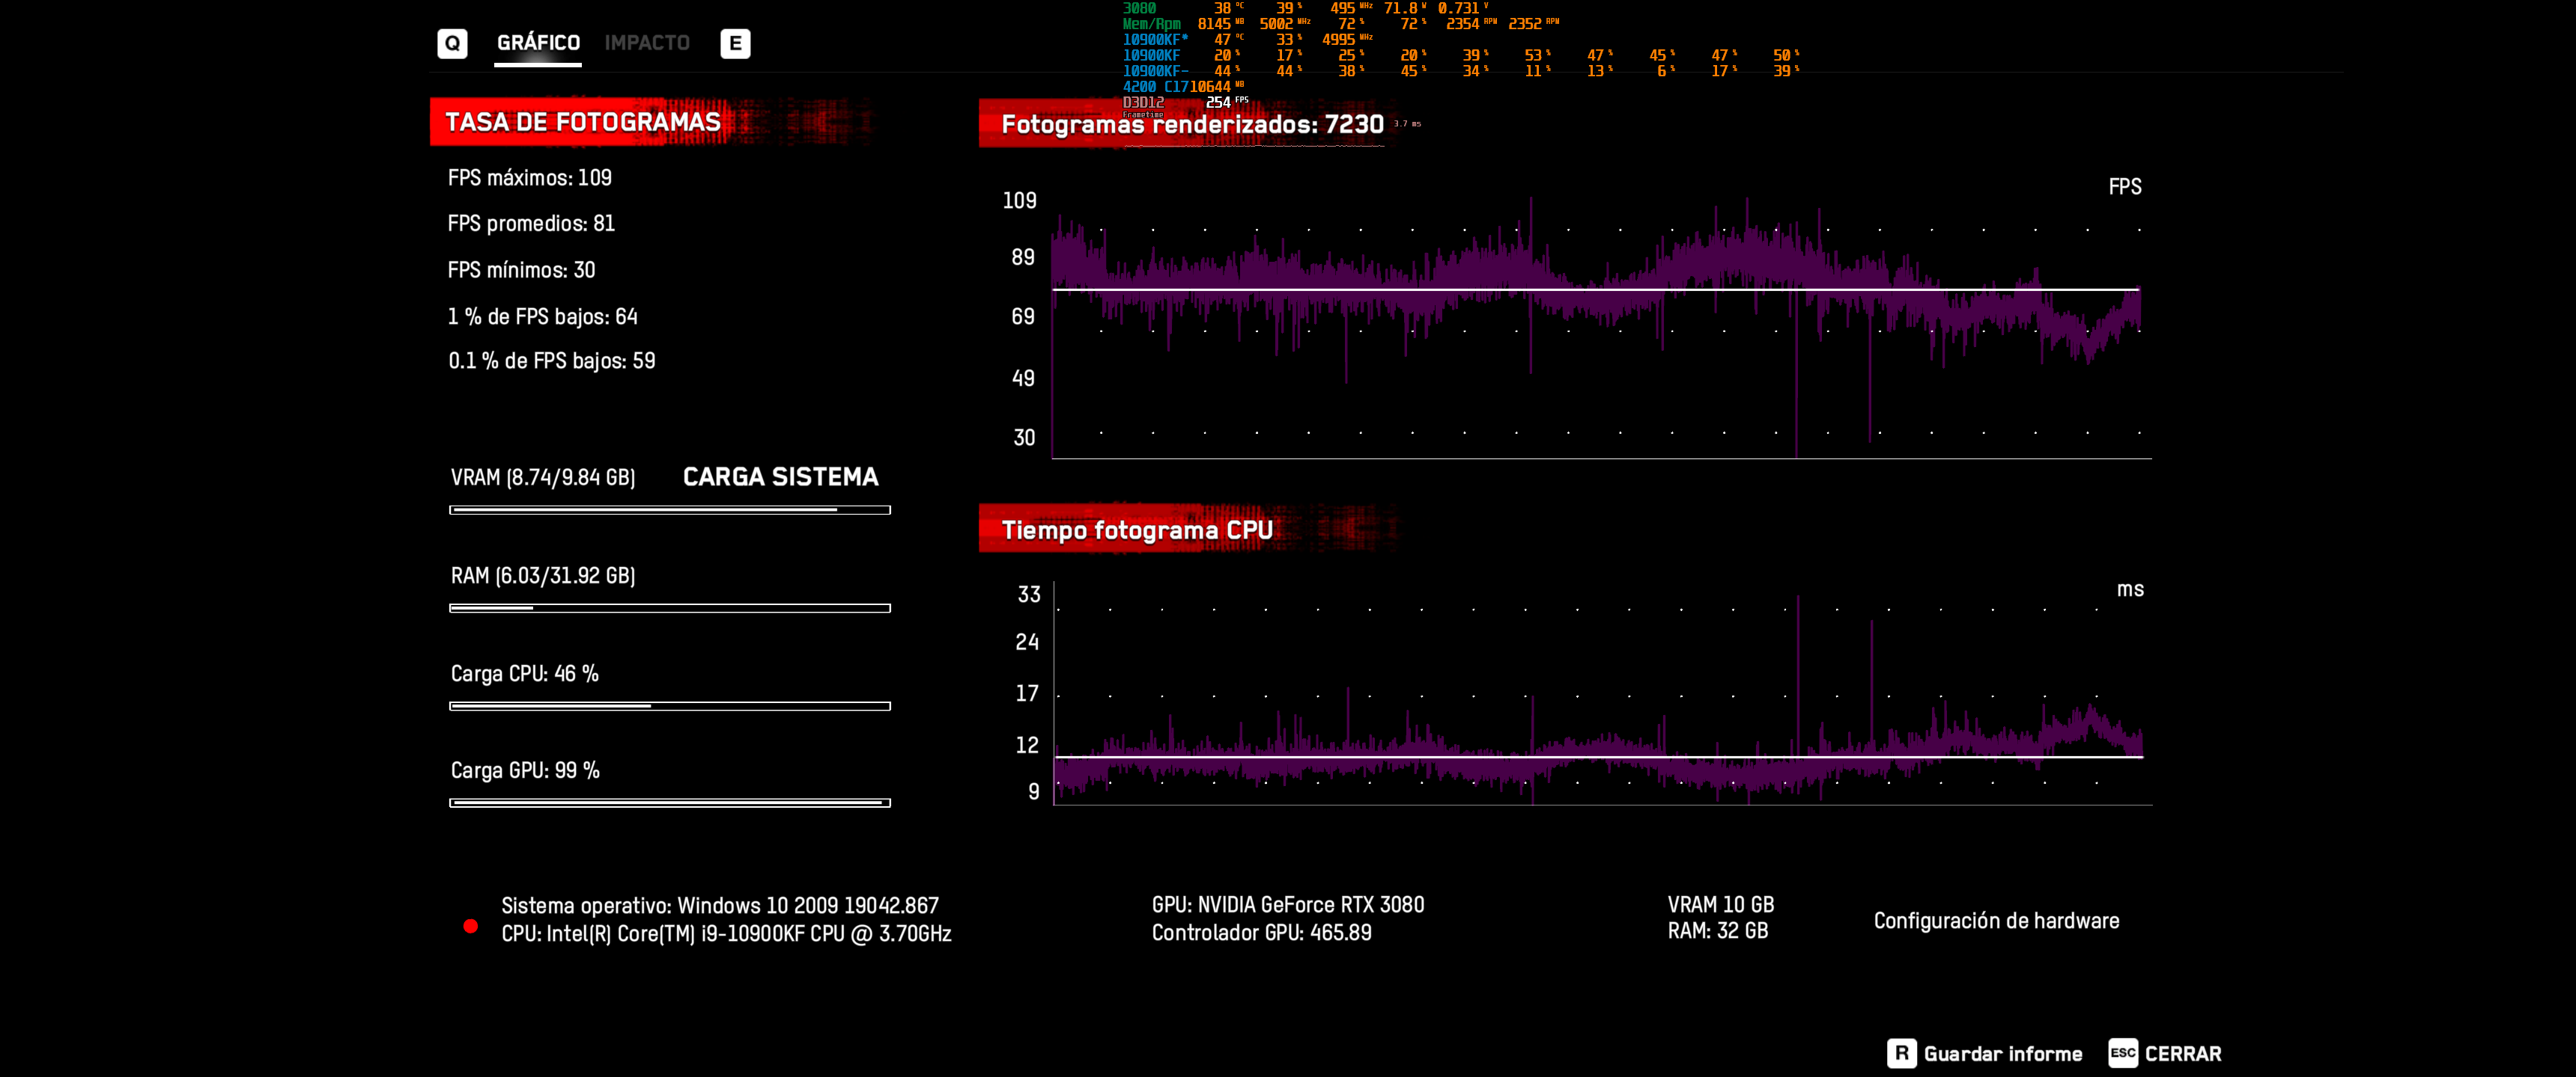This screenshot has height=1077, width=2576.
Task: Click Fotogramas renderizados header banner
Action: pos(1192,125)
